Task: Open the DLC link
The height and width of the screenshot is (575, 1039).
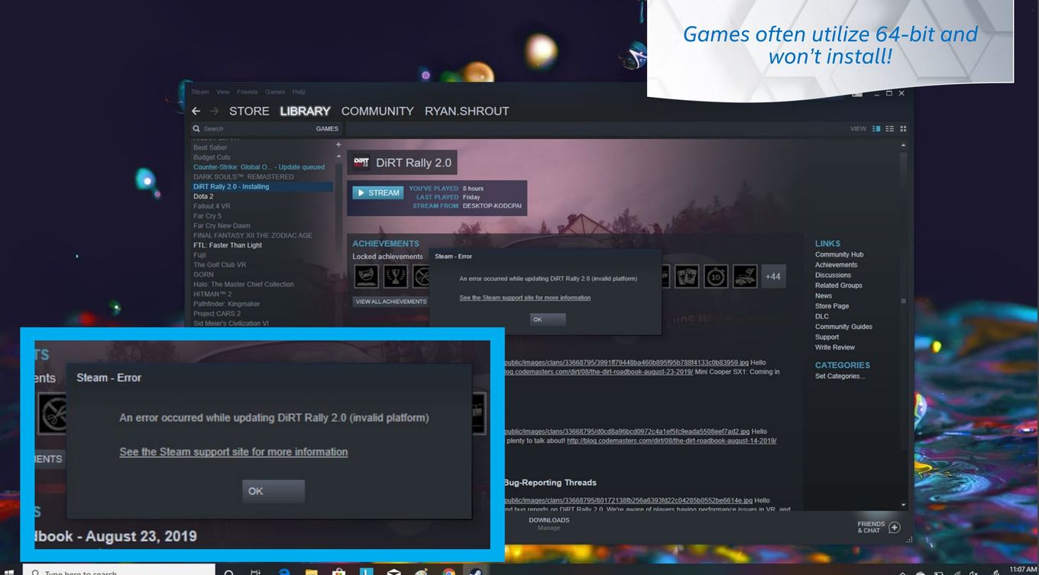Action: point(822,316)
